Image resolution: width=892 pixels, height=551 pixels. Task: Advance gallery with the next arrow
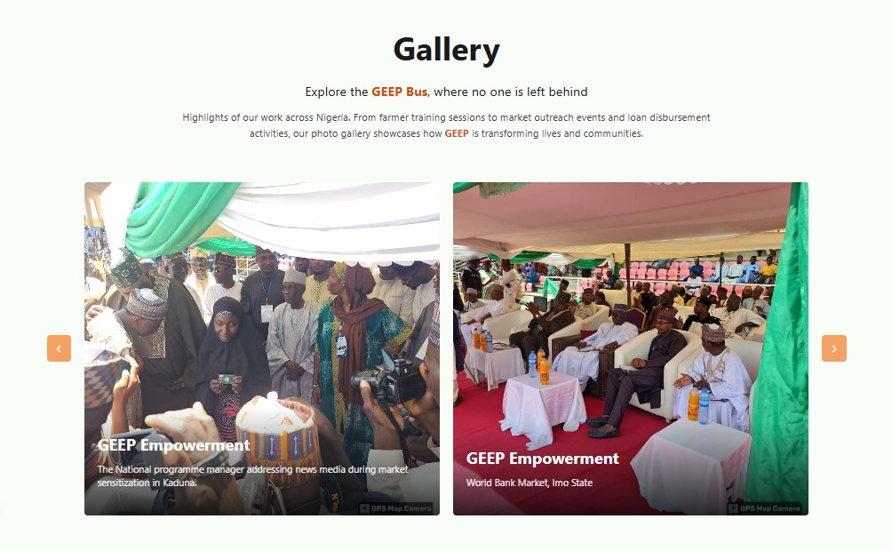click(x=834, y=348)
